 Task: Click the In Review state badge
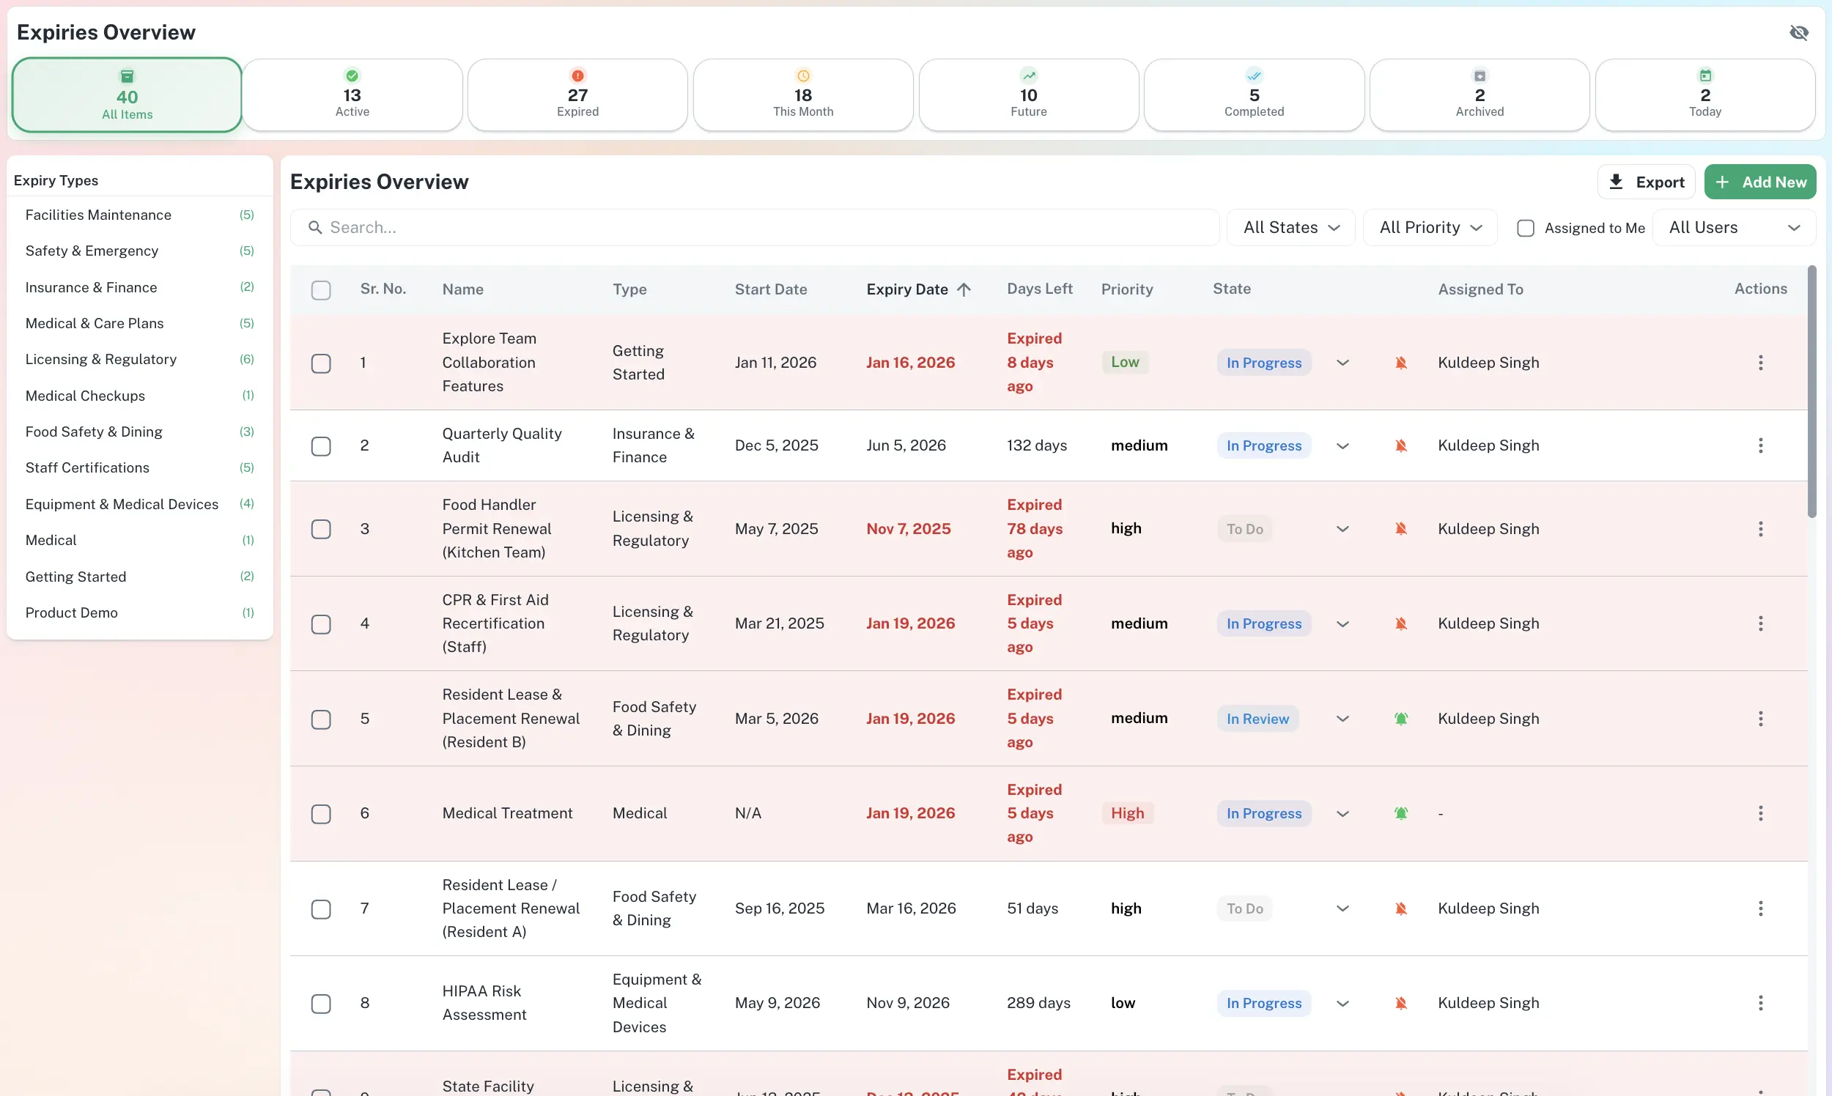(x=1257, y=719)
